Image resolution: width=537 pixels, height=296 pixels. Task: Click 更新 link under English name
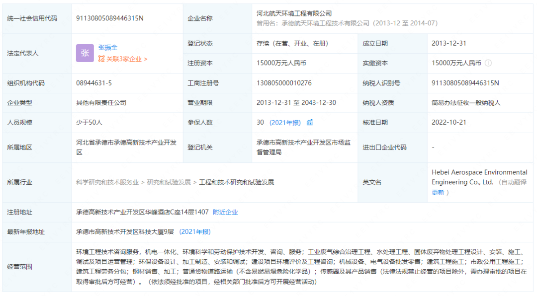438,192
